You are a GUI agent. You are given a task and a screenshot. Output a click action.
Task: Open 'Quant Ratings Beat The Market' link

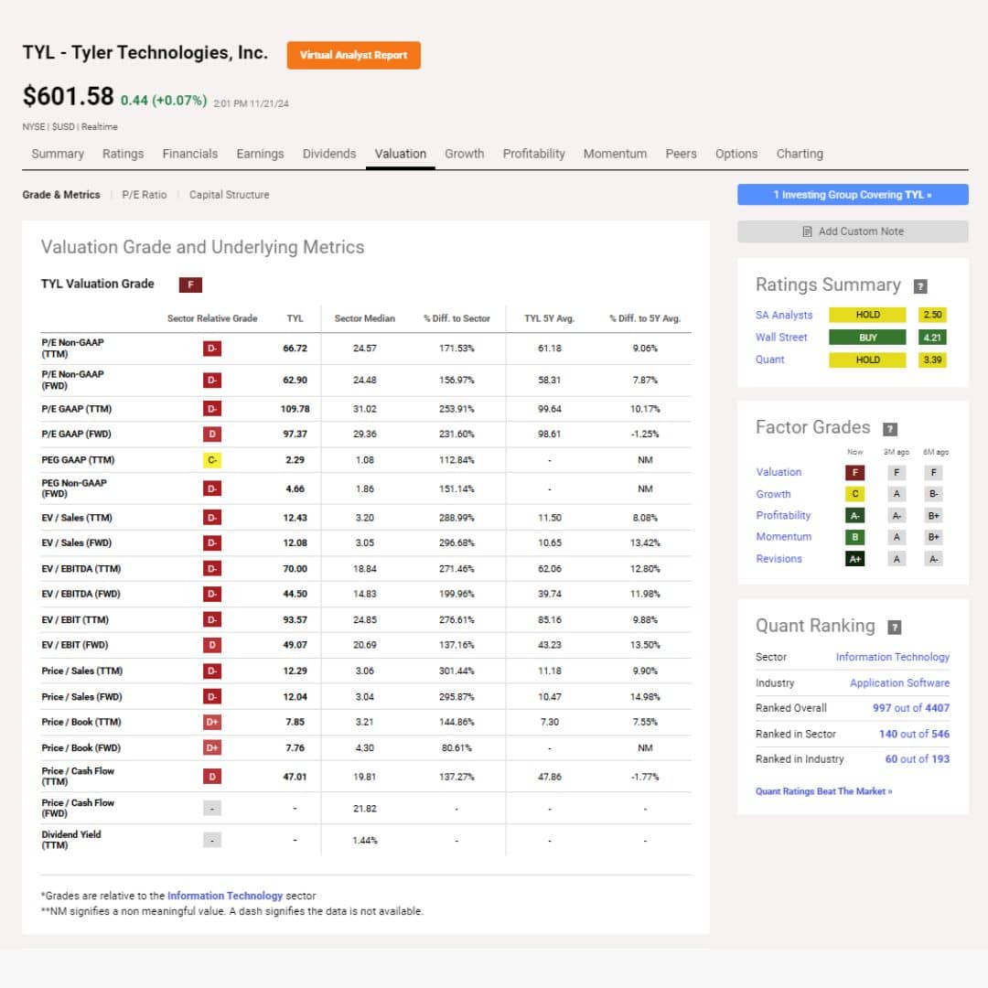[x=823, y=791]
